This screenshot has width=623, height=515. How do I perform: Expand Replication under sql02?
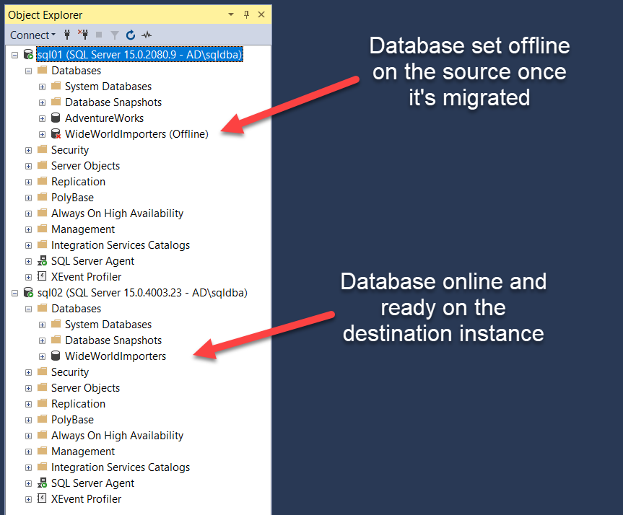click(28, 405)
